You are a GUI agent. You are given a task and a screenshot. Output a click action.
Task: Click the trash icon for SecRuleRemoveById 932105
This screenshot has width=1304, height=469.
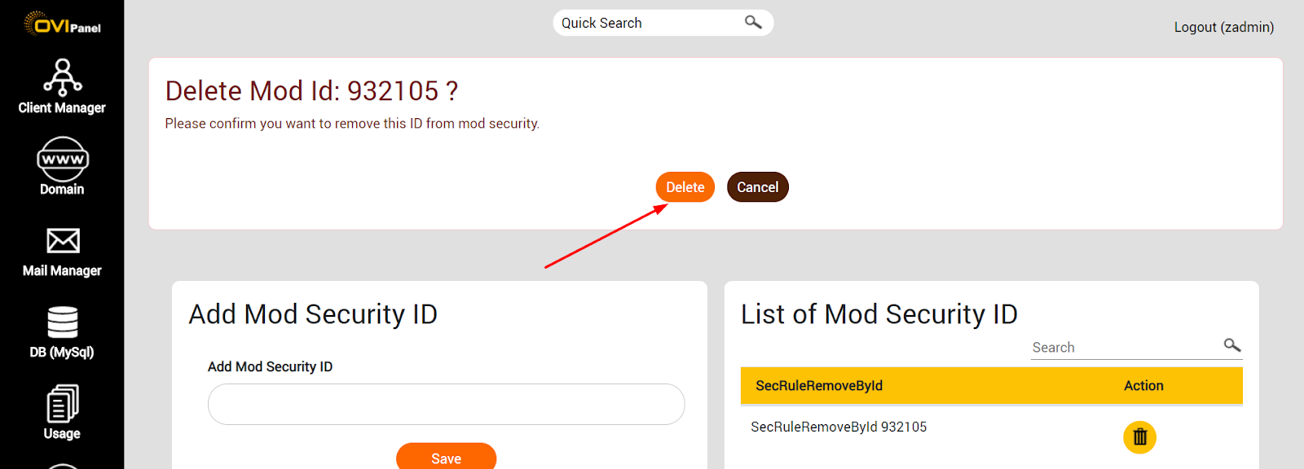coord(1139,437)
